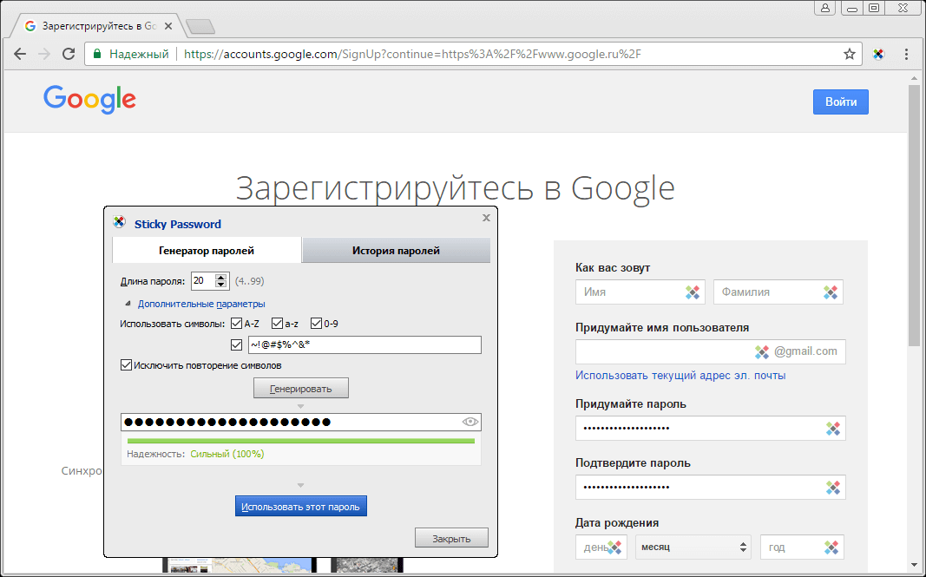Click the forward navigation arrow
Screen dimensions: 926x577
[44, 55]
